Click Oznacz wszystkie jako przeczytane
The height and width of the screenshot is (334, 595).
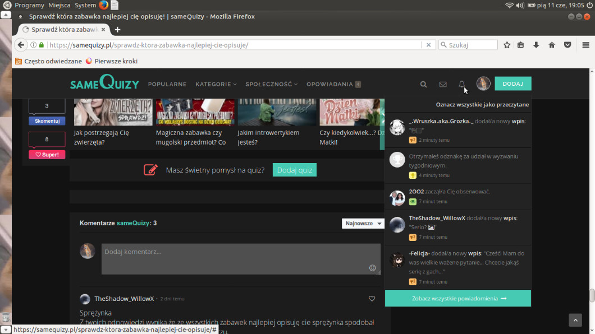click(x=482, y=104)
